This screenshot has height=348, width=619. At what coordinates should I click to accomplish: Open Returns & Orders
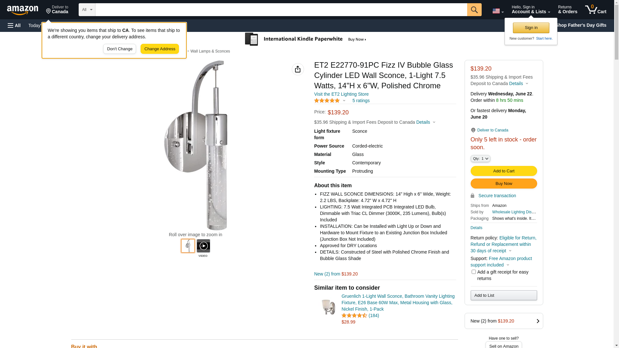click(x=567, y=10)
